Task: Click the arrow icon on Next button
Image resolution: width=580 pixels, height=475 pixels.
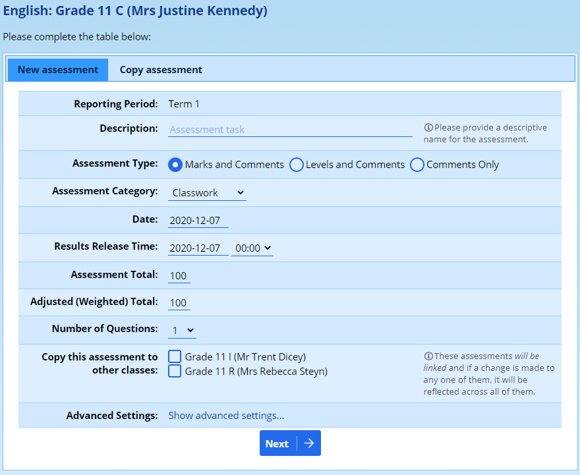Action: click(x=308, y=443)
